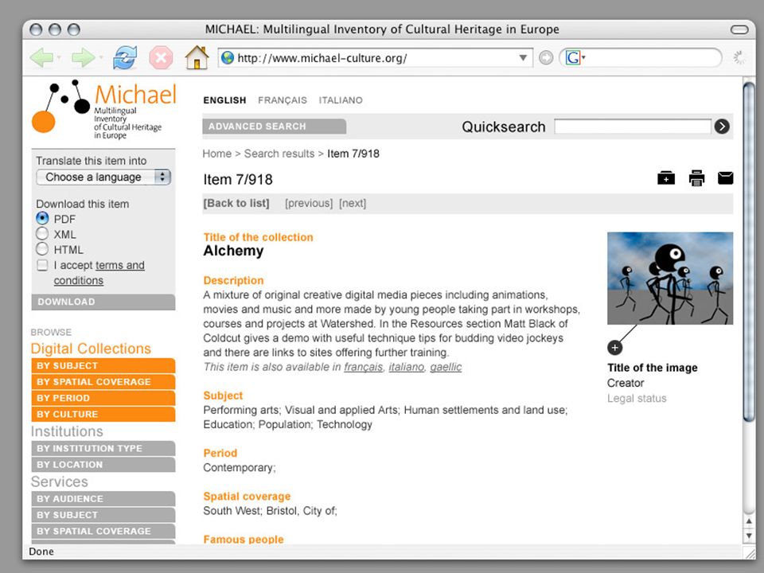Screen dimensions: 764x573
Task: Click the Legal status text
Action: click(x=637, y=399)
